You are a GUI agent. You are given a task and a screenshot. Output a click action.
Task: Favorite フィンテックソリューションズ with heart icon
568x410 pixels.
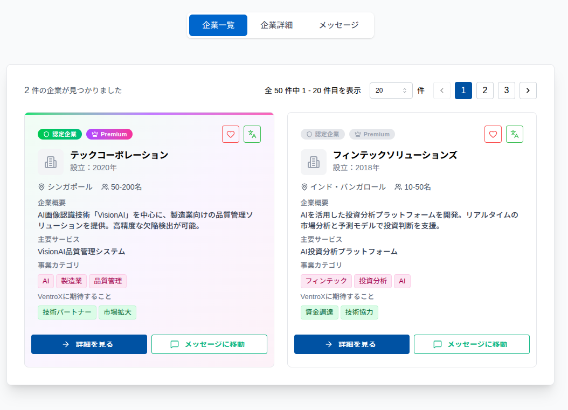click(x=493, y=134)
